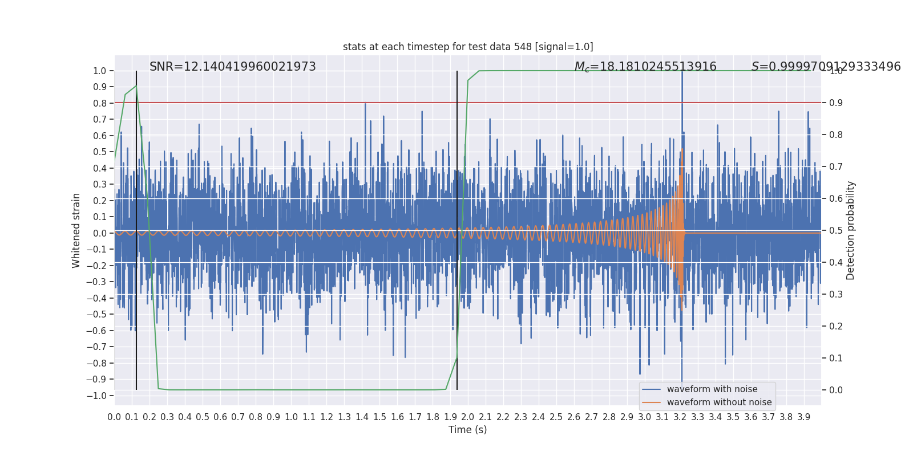Click the 3.9 tick on the time axis

804,417
